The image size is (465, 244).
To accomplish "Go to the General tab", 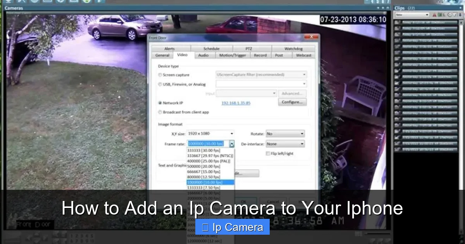I will click(x=162, y=55).
